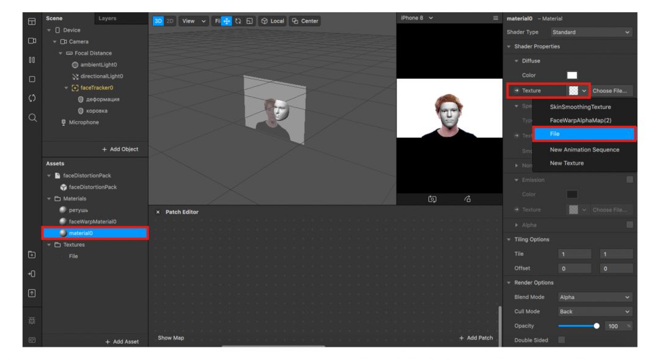Choose File from the texture dropdown list
Viewport: 660px width, 359px height.
click(584, 134)
